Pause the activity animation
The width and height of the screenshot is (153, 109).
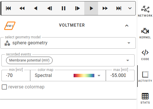[64, 8]
